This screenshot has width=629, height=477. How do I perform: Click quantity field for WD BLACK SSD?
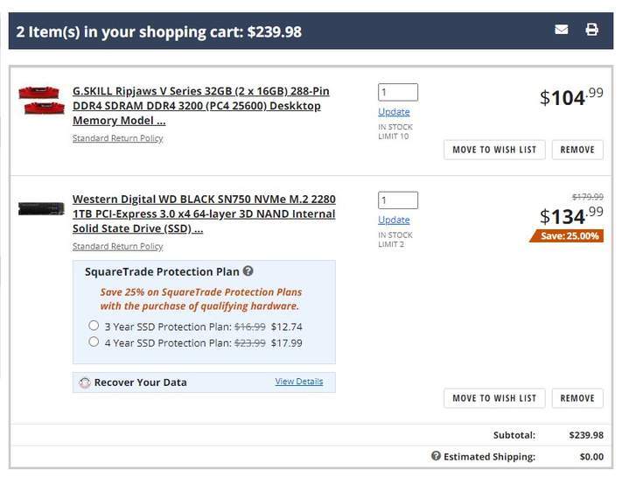coord(397,200)
